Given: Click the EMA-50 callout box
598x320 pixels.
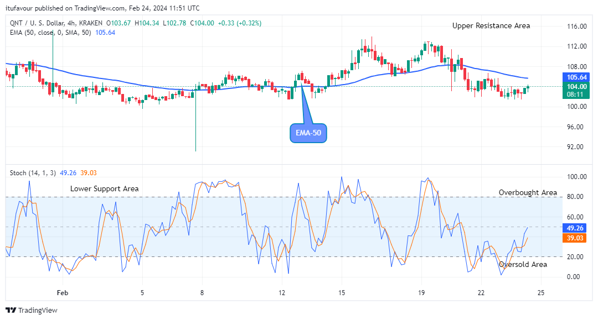Looking at the screenshot, I should (x=308, y=133).
